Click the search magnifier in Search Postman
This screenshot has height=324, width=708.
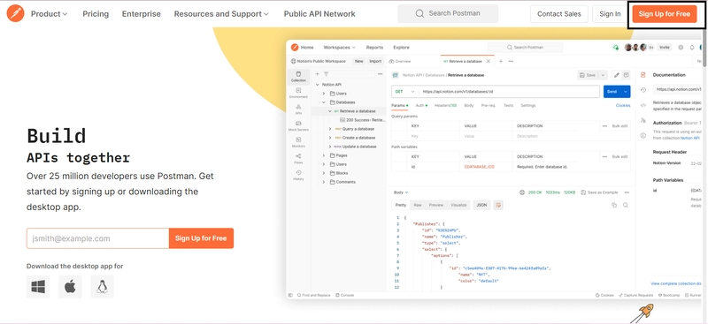tap(419, 13)
